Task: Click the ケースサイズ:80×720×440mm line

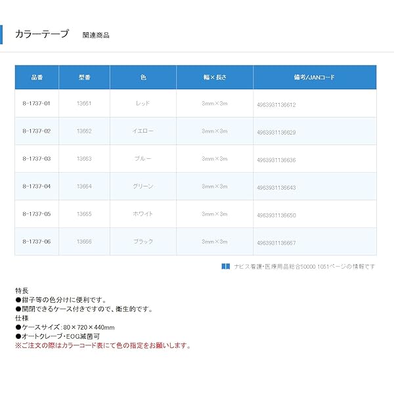Action: point(65,327)
